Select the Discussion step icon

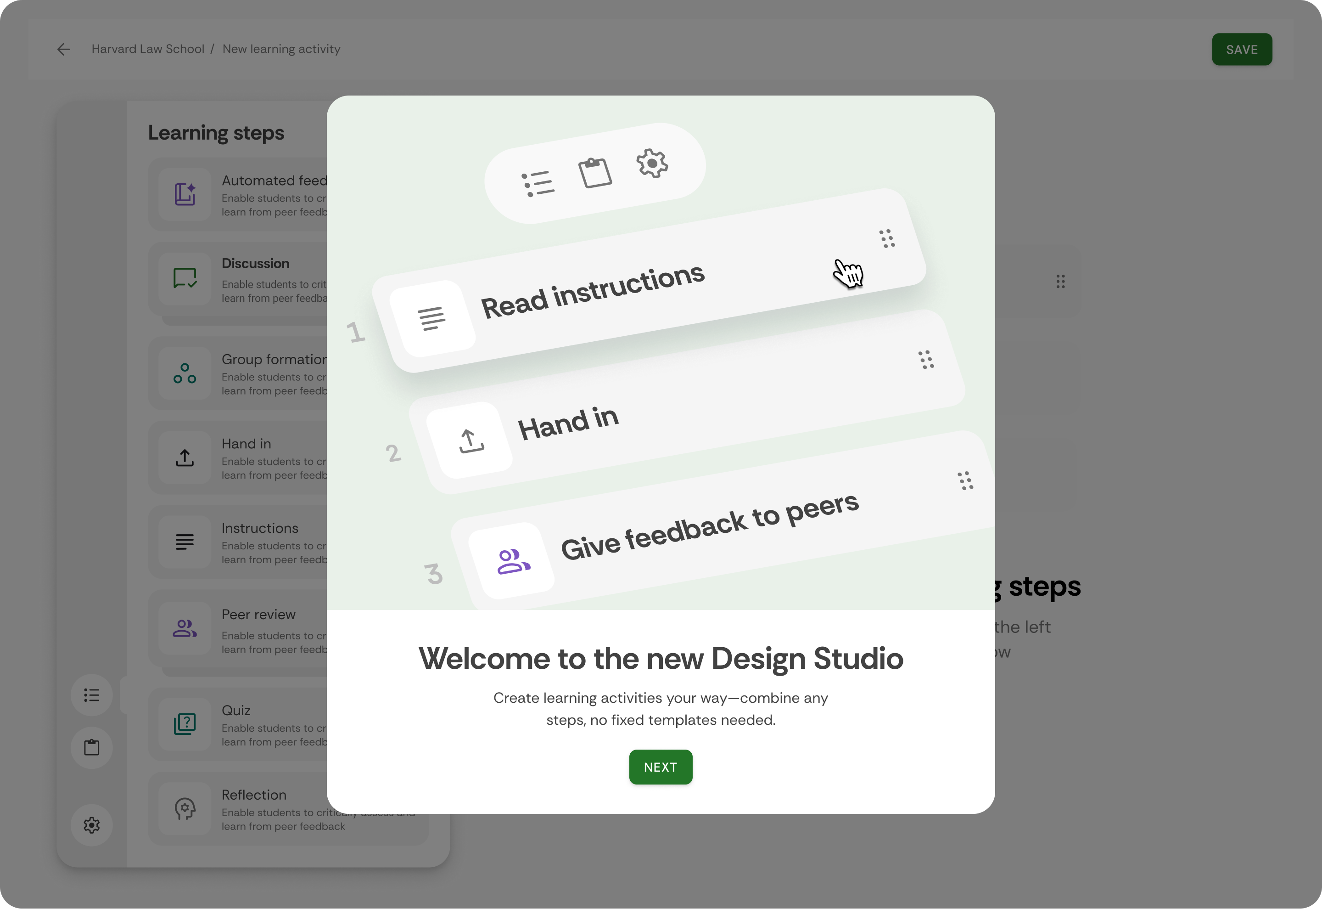coord(185,278)
